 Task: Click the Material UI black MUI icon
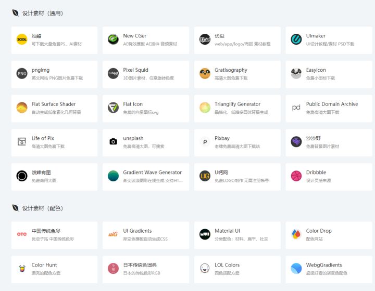(x=205, y=234)
